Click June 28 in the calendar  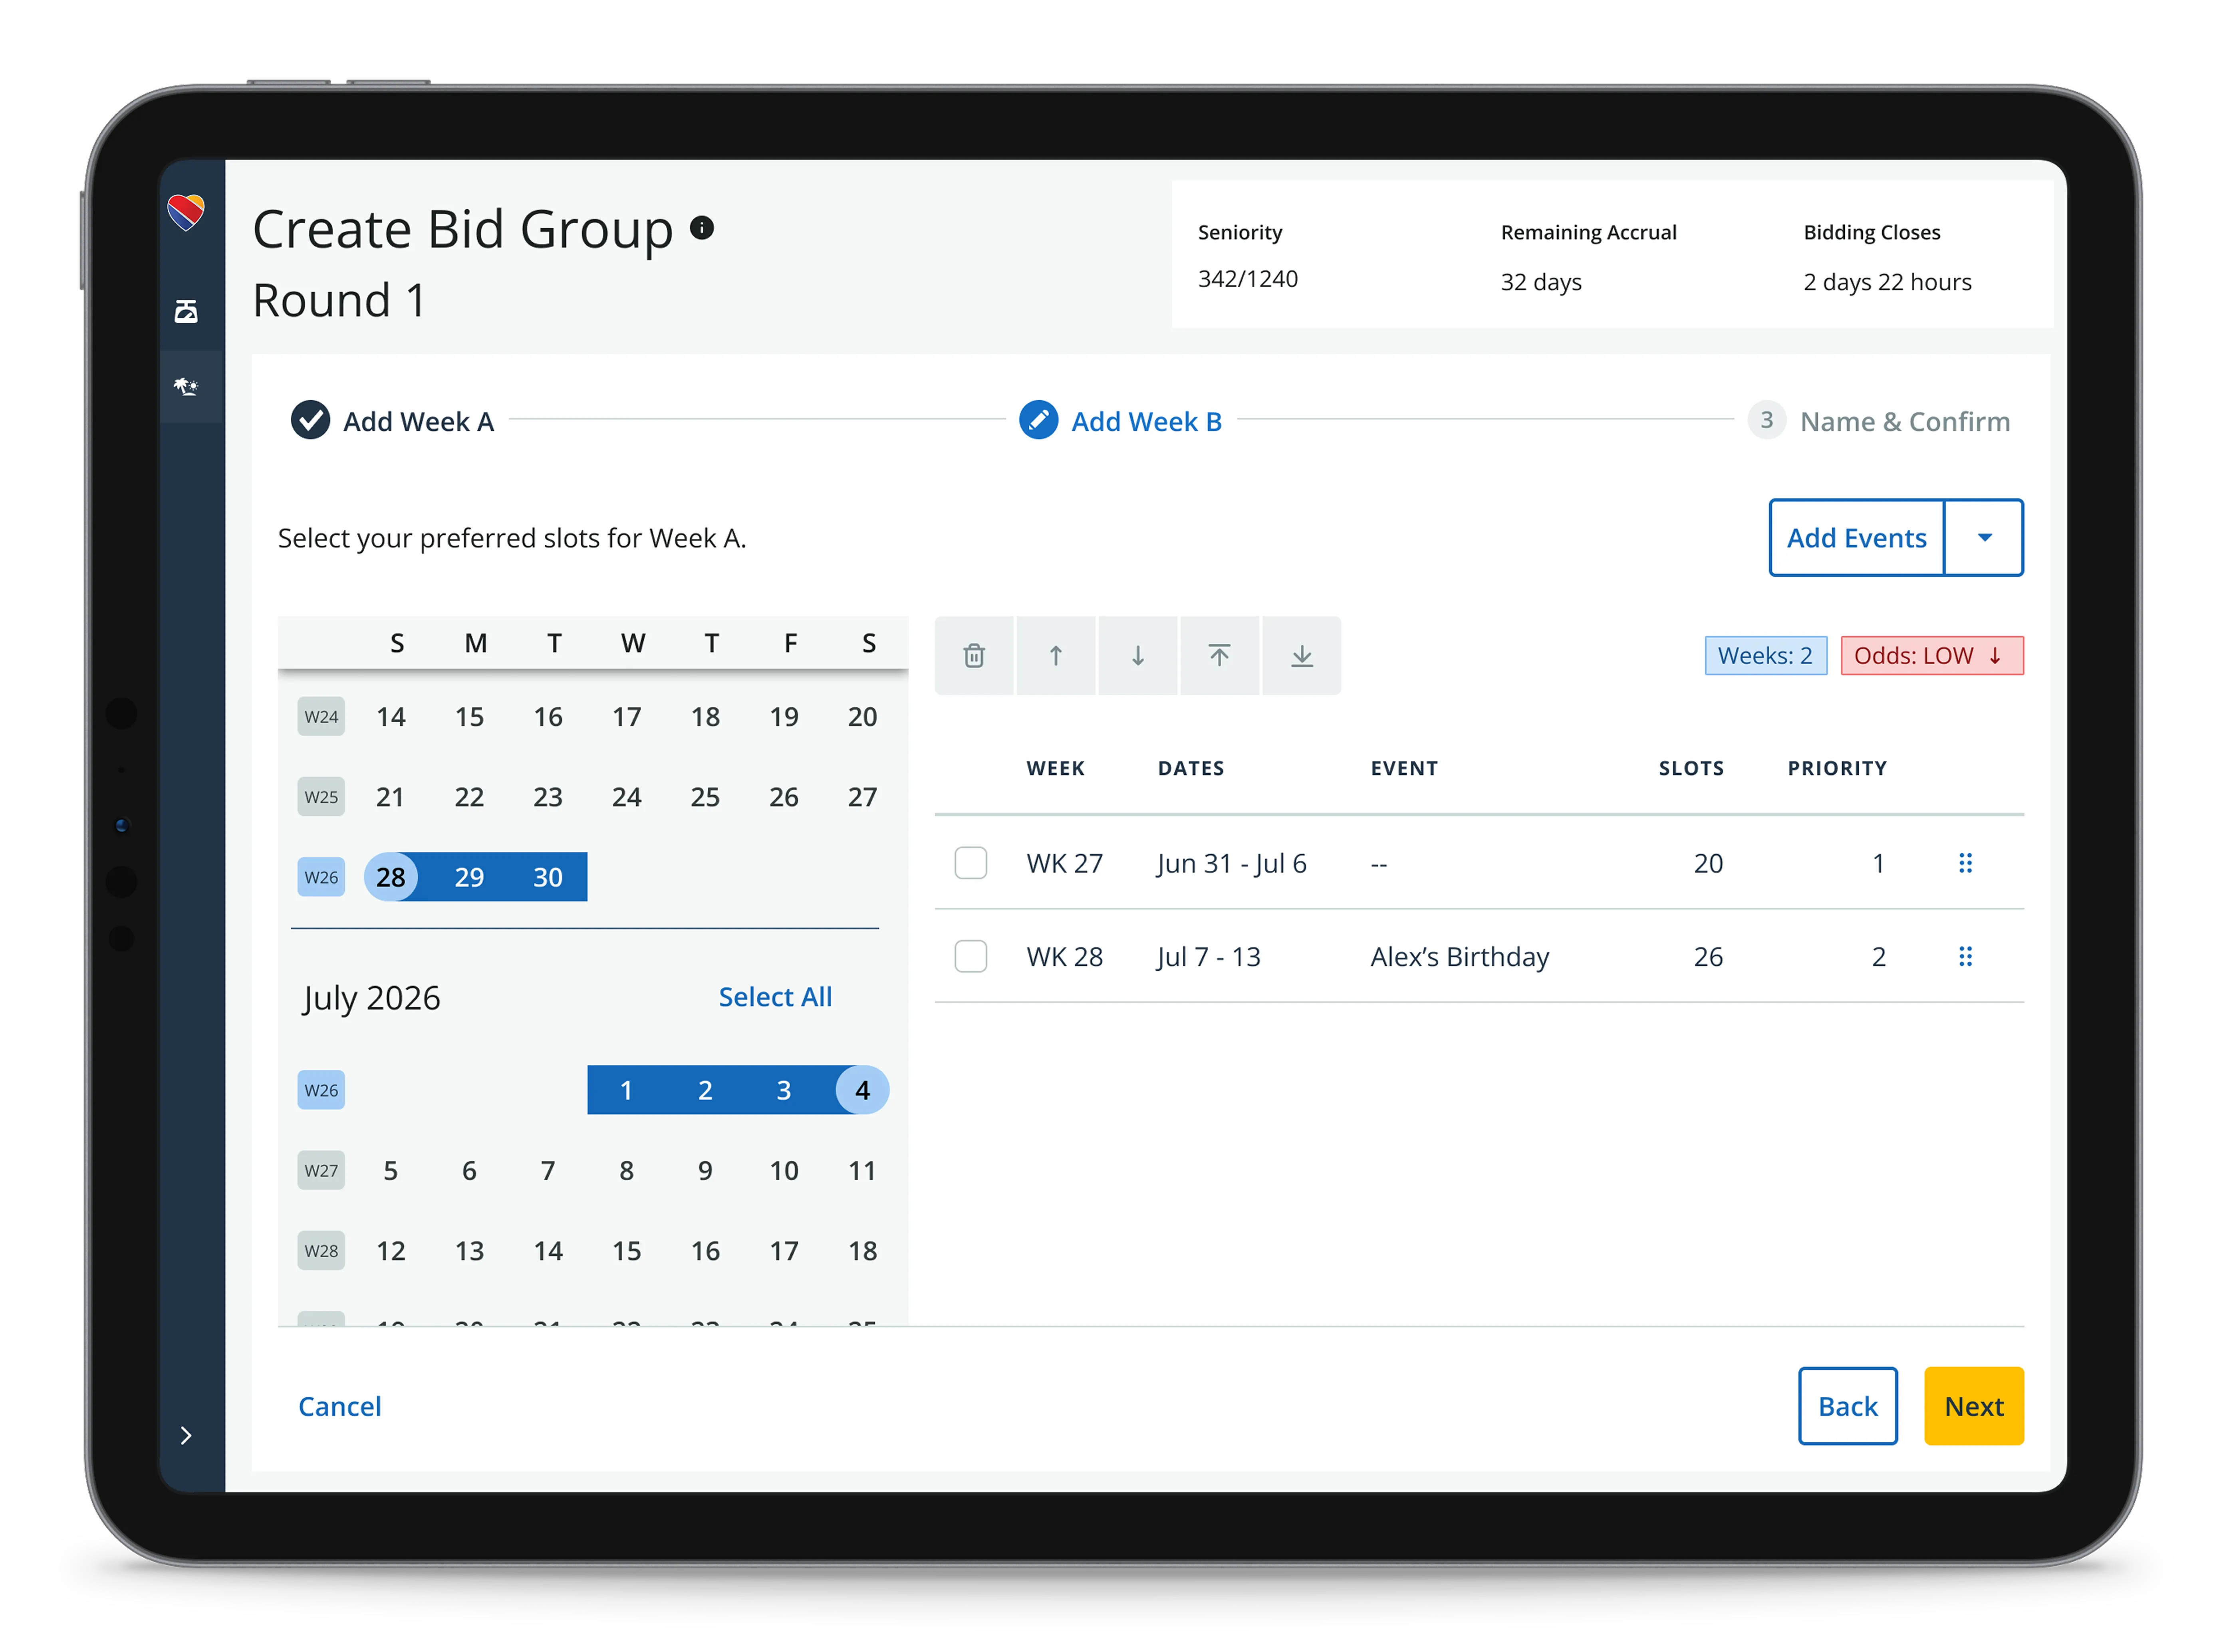391,877
